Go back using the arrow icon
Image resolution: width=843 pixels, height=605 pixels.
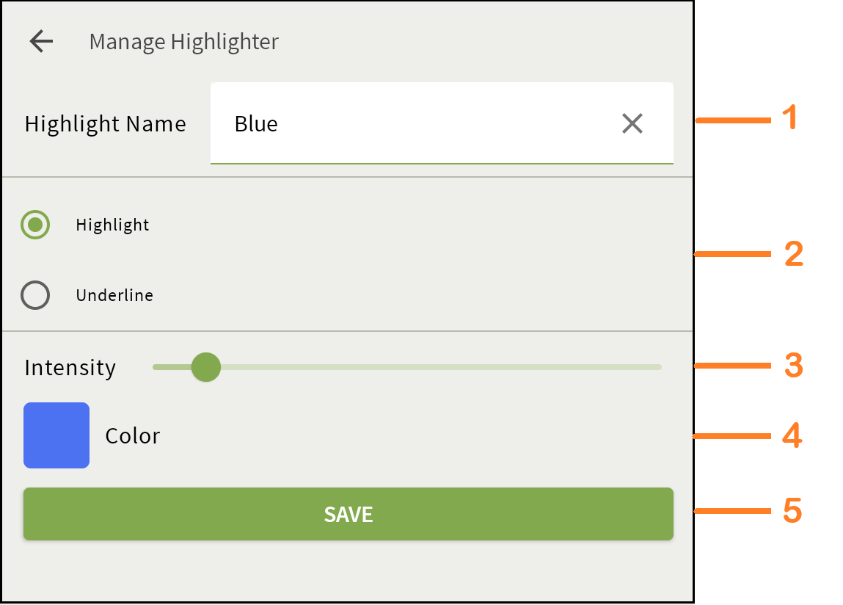[42, 42]
